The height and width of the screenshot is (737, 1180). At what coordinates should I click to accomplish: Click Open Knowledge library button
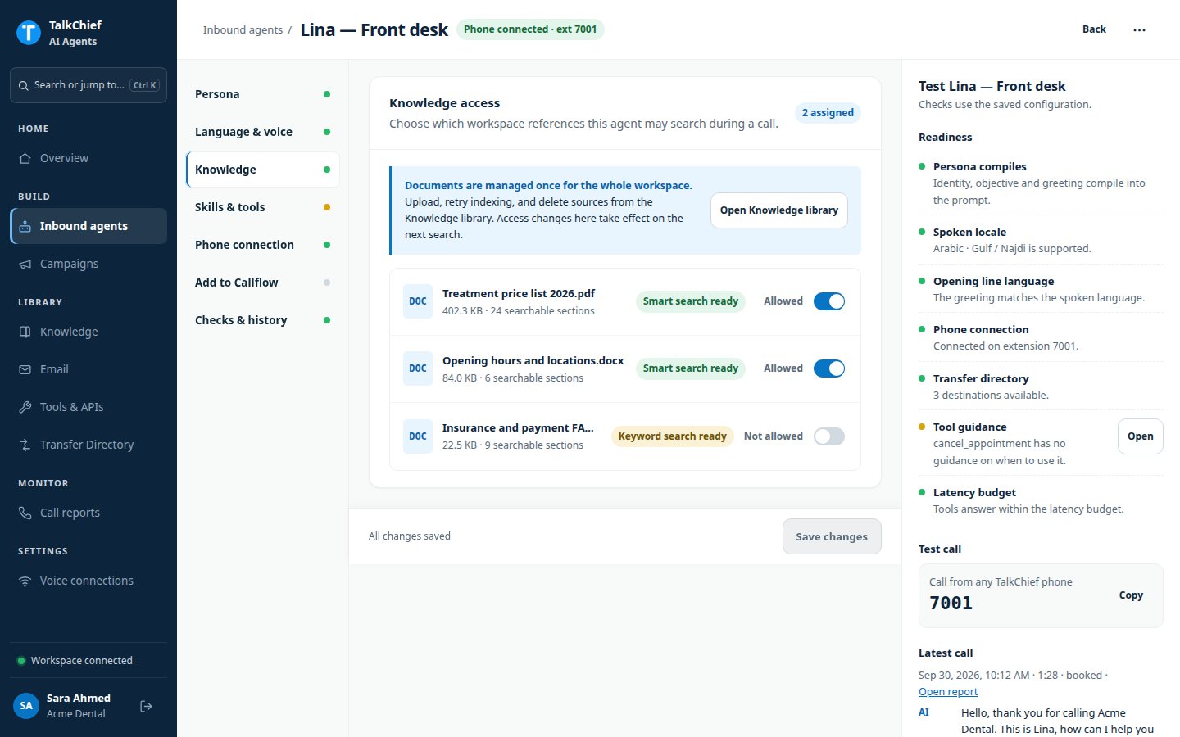click(x=779, y=210)
